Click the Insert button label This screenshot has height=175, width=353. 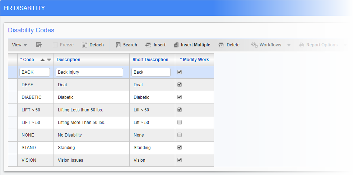pyautogui.click(x=159, y=45)
